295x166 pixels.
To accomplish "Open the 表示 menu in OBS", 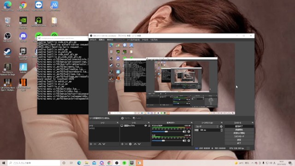I will [110, 40].
